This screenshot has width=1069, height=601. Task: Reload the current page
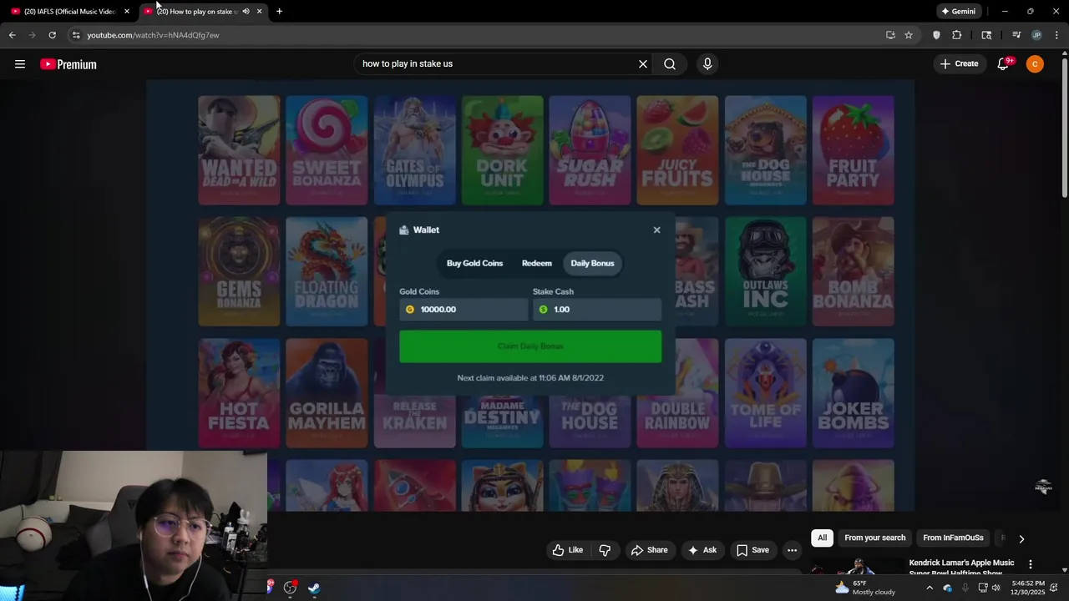(x=52, y=35)
